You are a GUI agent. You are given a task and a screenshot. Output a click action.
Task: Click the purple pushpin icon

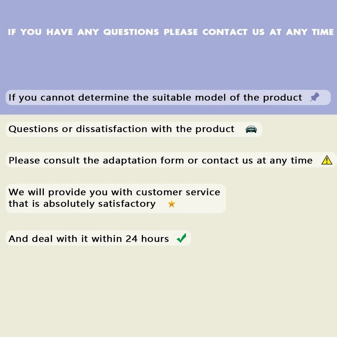coord(315,97)
